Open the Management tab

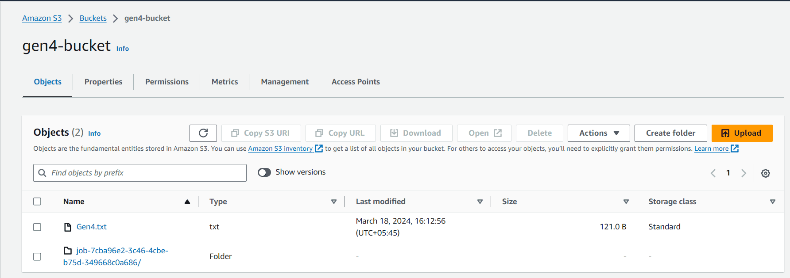pyautogui.click(x=285, y=82)
